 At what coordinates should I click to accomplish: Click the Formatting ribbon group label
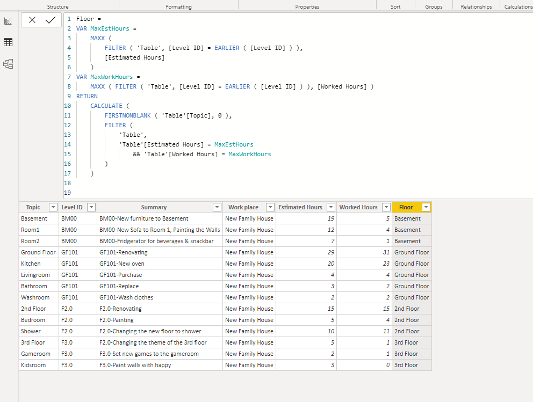[x=178, y=6]
